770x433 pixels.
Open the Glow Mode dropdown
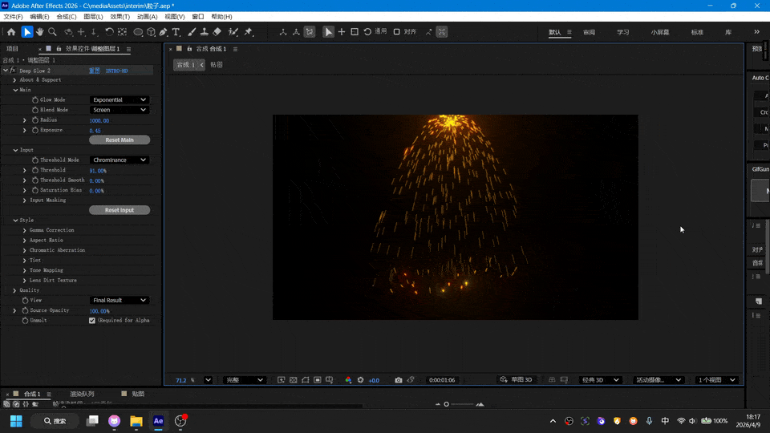(x=120, y=100)
